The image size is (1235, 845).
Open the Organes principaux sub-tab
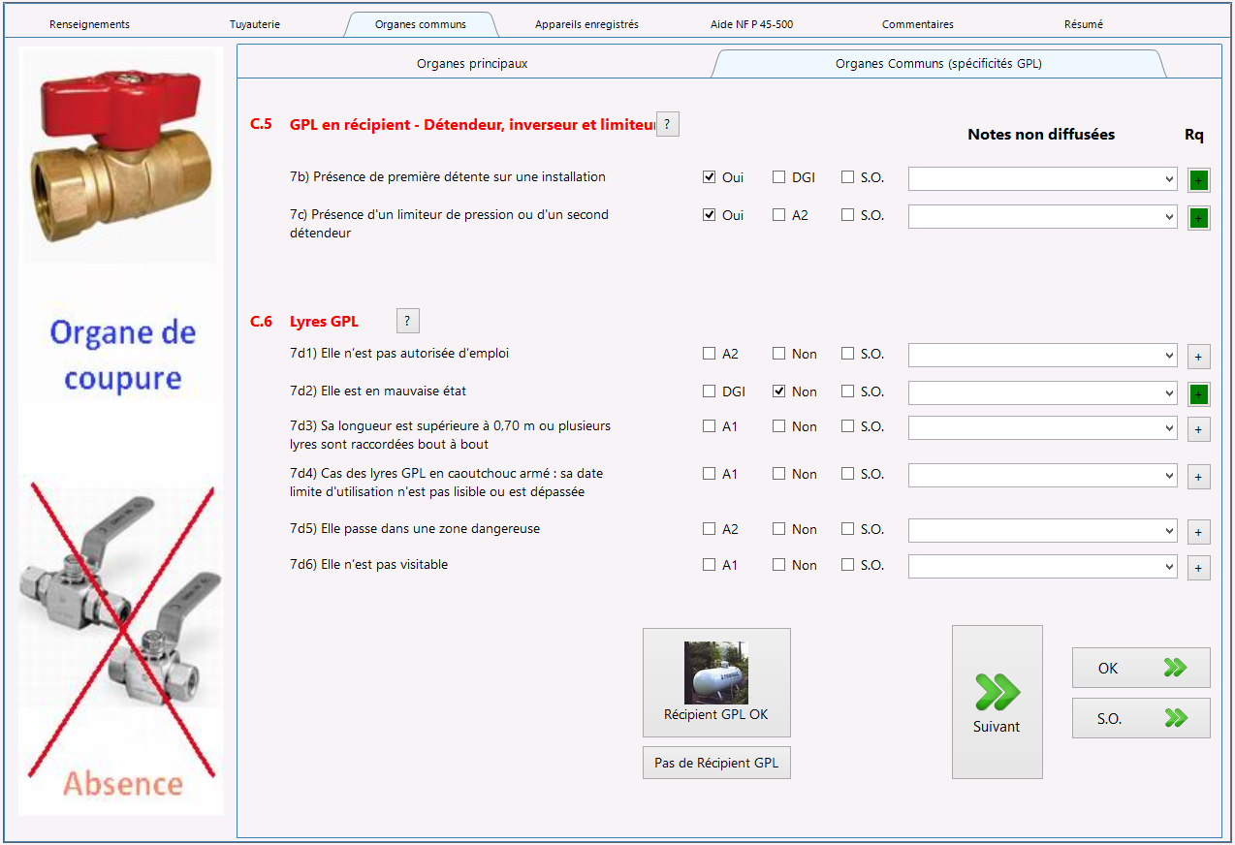pyautogui.click(x=472, y=64)
